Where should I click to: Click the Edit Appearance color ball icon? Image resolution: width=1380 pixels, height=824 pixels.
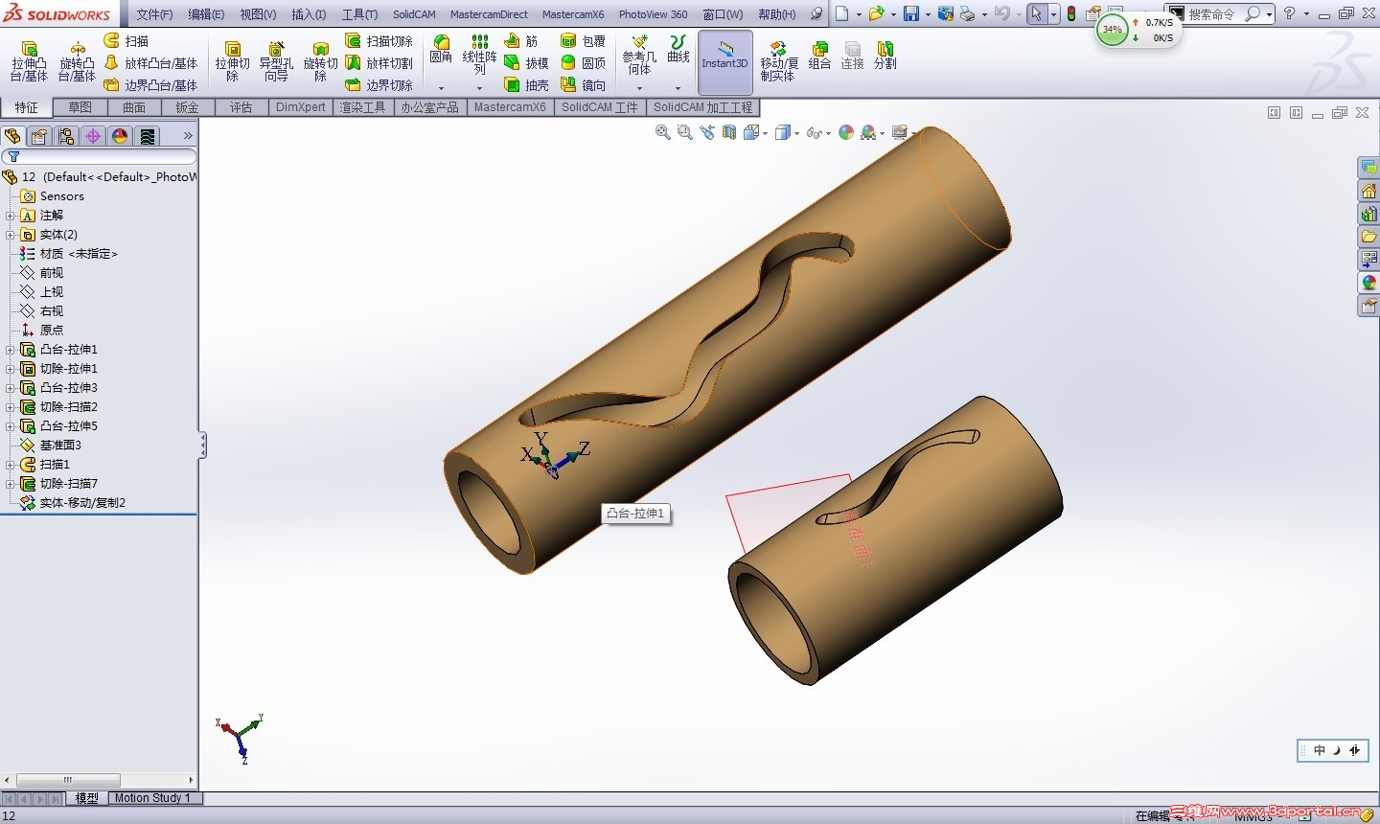846,132
